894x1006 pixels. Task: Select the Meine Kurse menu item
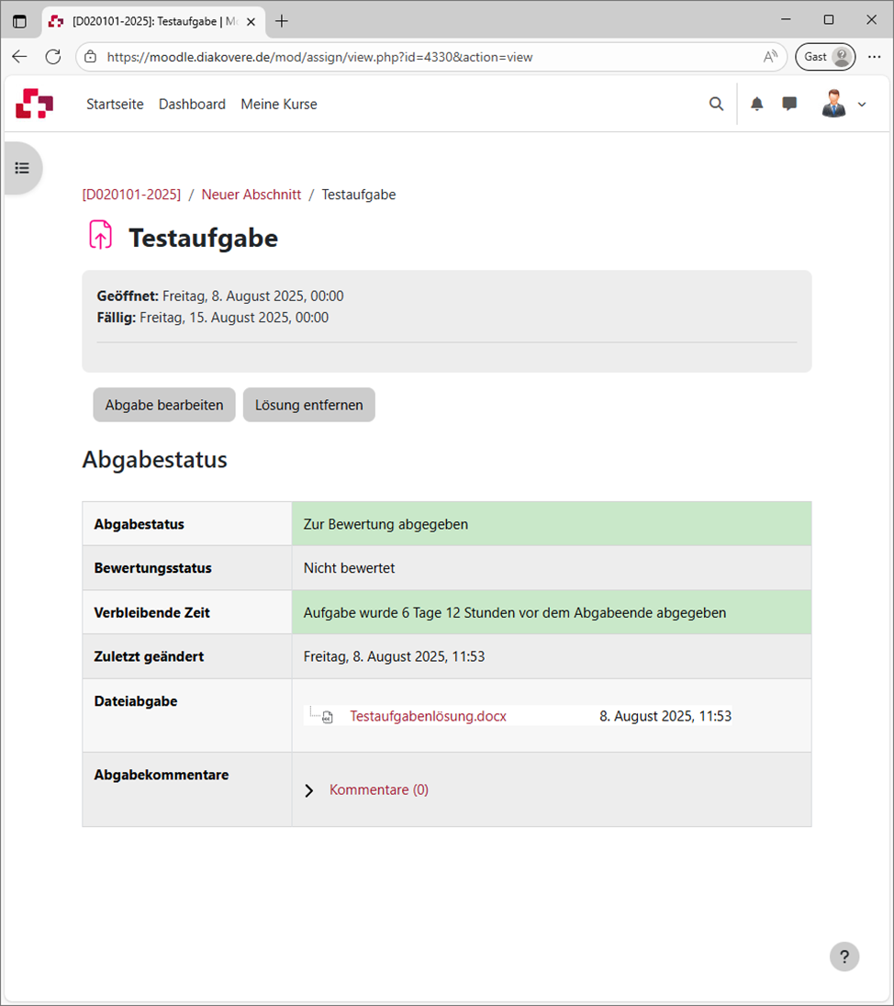coord(278,104)
